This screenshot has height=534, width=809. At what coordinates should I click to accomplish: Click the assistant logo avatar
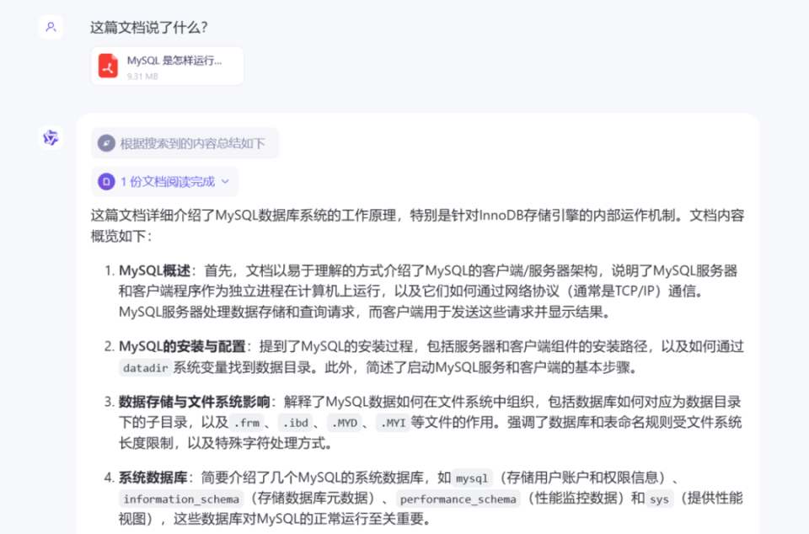[51, 137]
